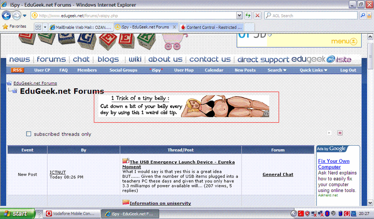
Task: Click the Asknerd.net ad URL
Action: point(328,195)
